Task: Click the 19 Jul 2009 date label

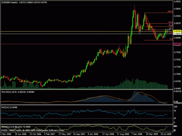Action: click(x=166, y=134)
